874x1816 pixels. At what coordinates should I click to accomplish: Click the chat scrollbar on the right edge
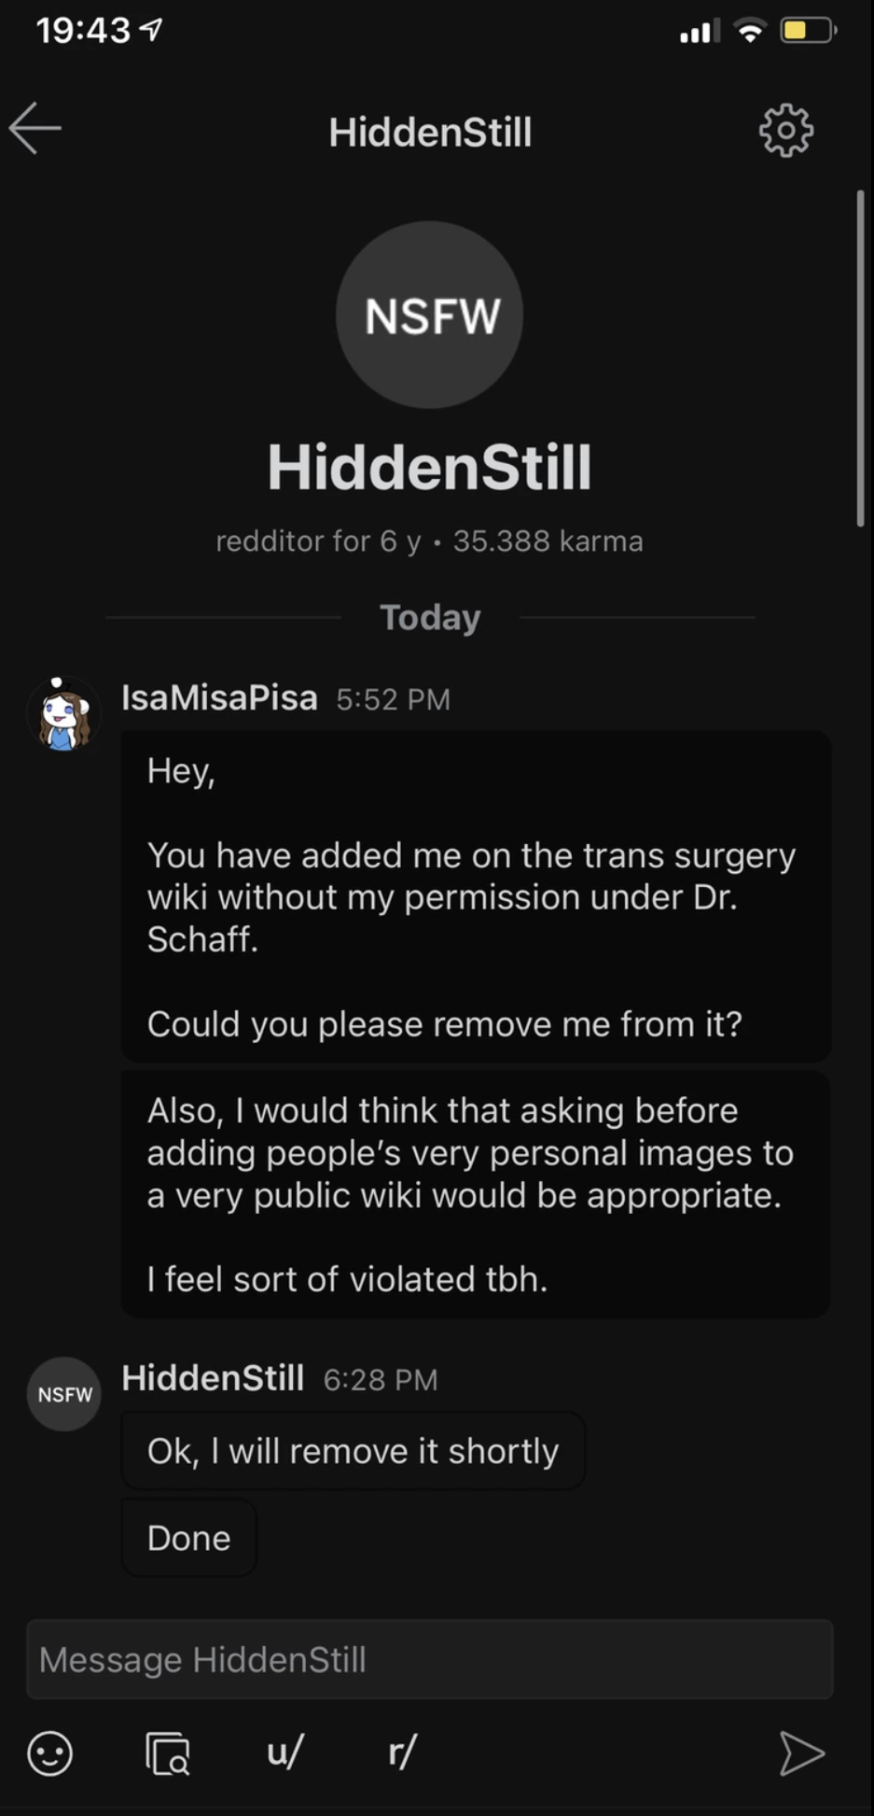click(861, 359)
